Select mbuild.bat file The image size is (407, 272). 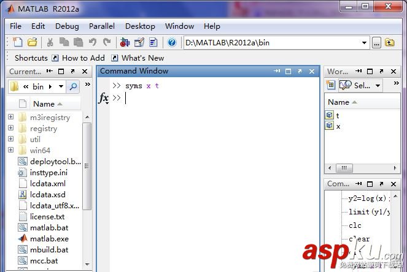pyautogui.click(x=43, y=250)
